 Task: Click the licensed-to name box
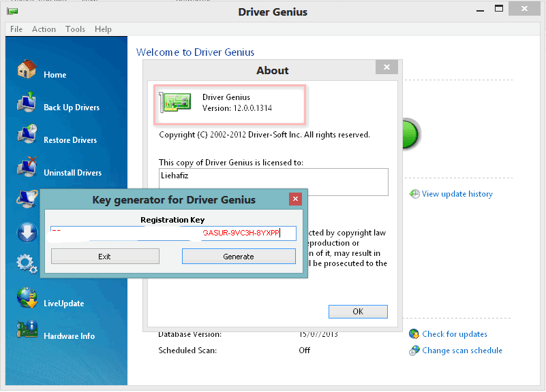(x=273, y=182)
